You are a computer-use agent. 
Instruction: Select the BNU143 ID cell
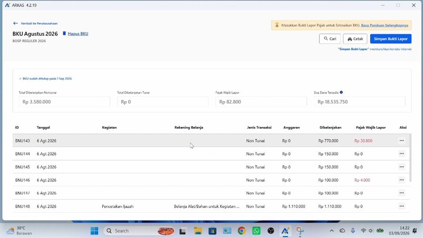(22, 140)
